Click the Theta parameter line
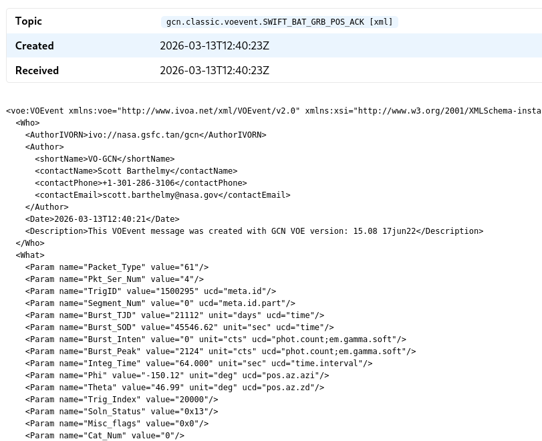542x441 pixels. (174, 388)
